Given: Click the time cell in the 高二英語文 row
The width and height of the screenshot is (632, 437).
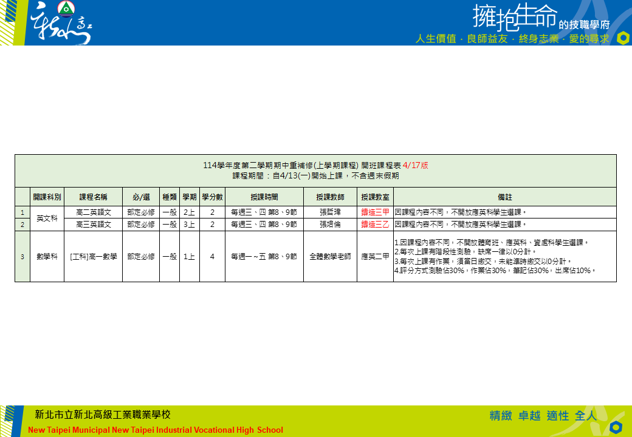Looking at the screenshot, I should pyautogui.click(x=264, y=212).
